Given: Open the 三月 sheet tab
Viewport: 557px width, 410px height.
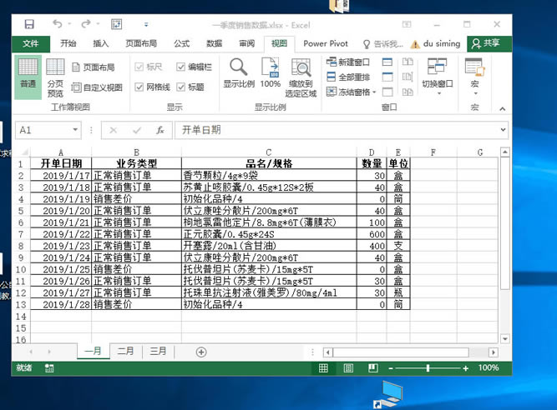Looking at the screenshot, I should point(158,351).
